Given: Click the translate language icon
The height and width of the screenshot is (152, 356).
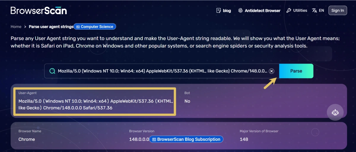Looking at the screenshot, I should click(314, 10).
